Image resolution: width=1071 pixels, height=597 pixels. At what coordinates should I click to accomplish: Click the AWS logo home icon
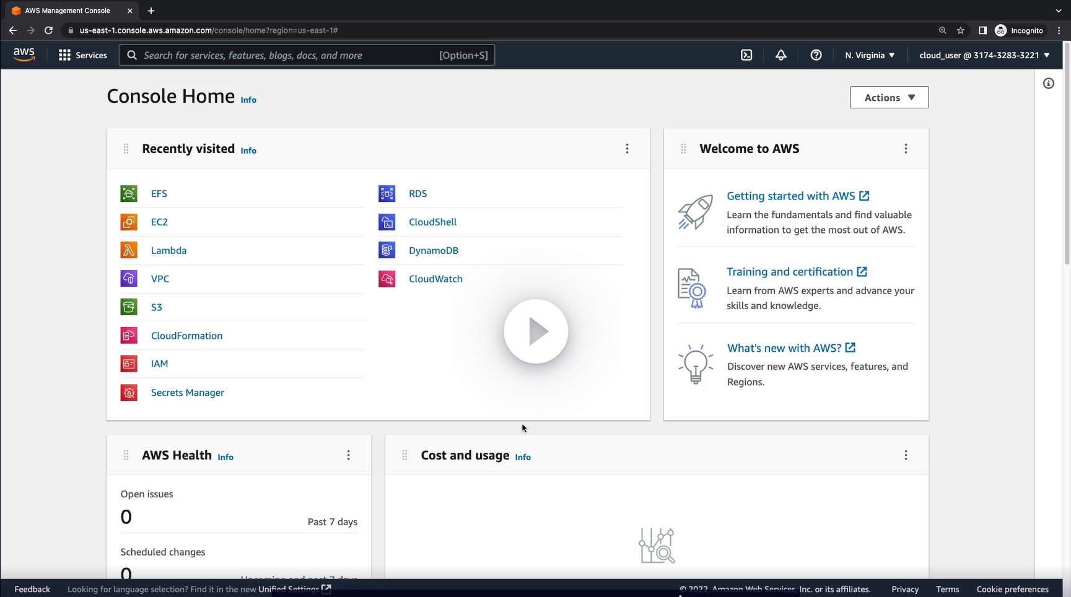coord(24,54)
